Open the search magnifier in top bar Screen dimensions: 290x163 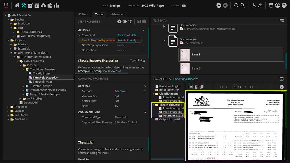pos(243,6)
